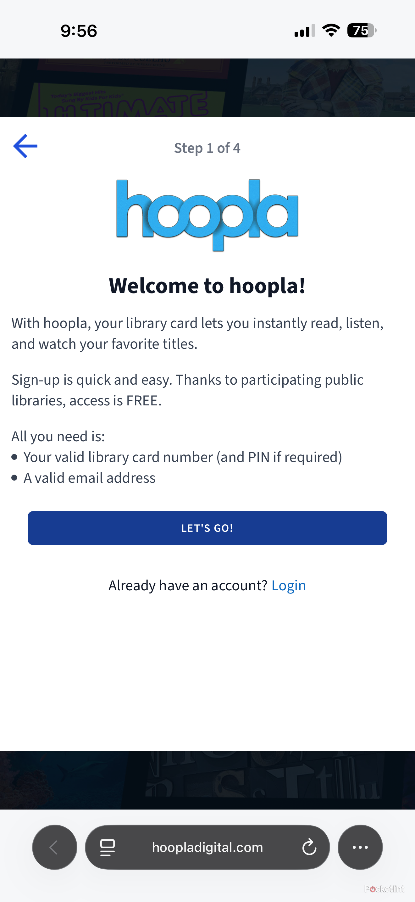
Task: Click the LET'S GO! button
Action: click(x=207, y=528)
